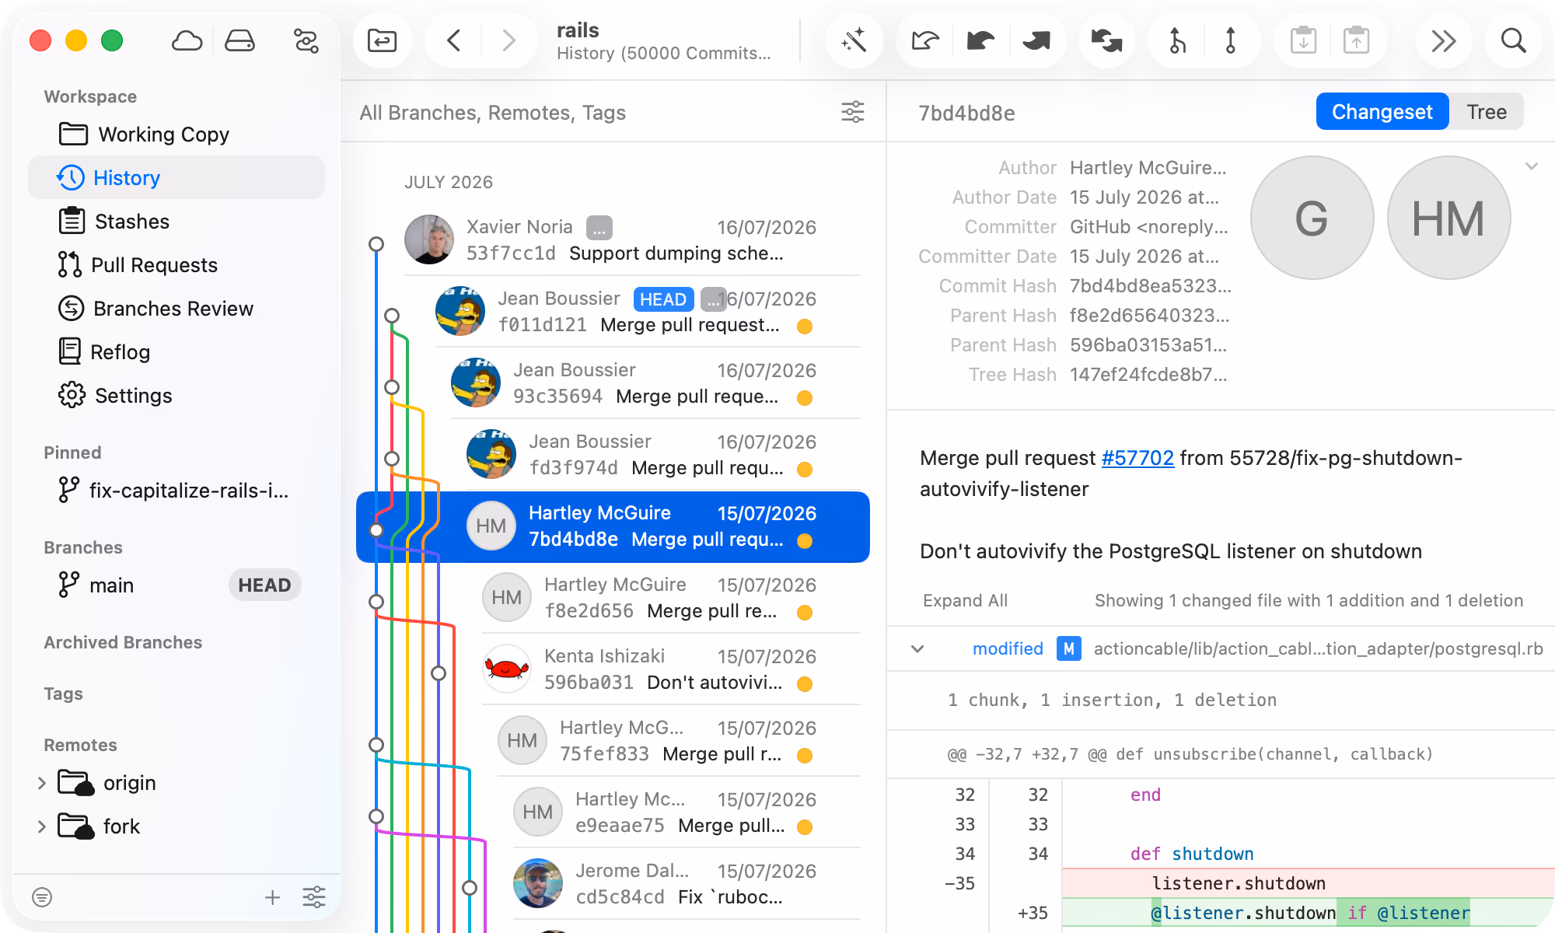Click the Pull filled arrow icon
The width and height of the screenshot is (1555, 933).
pos(980,40)
